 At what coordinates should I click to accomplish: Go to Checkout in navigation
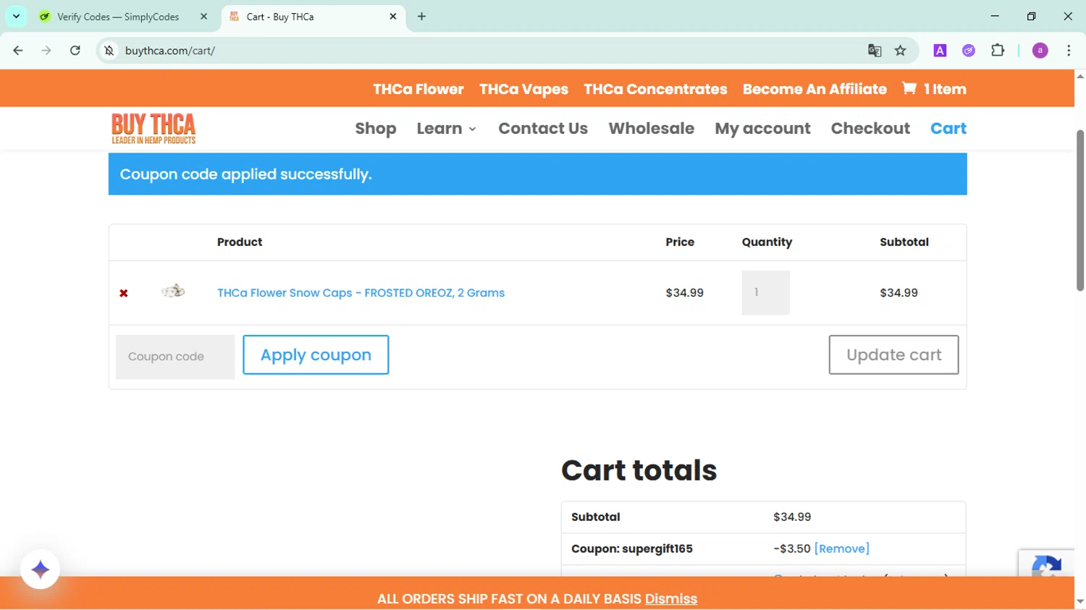pyautogui.click(x=870, y=129)
